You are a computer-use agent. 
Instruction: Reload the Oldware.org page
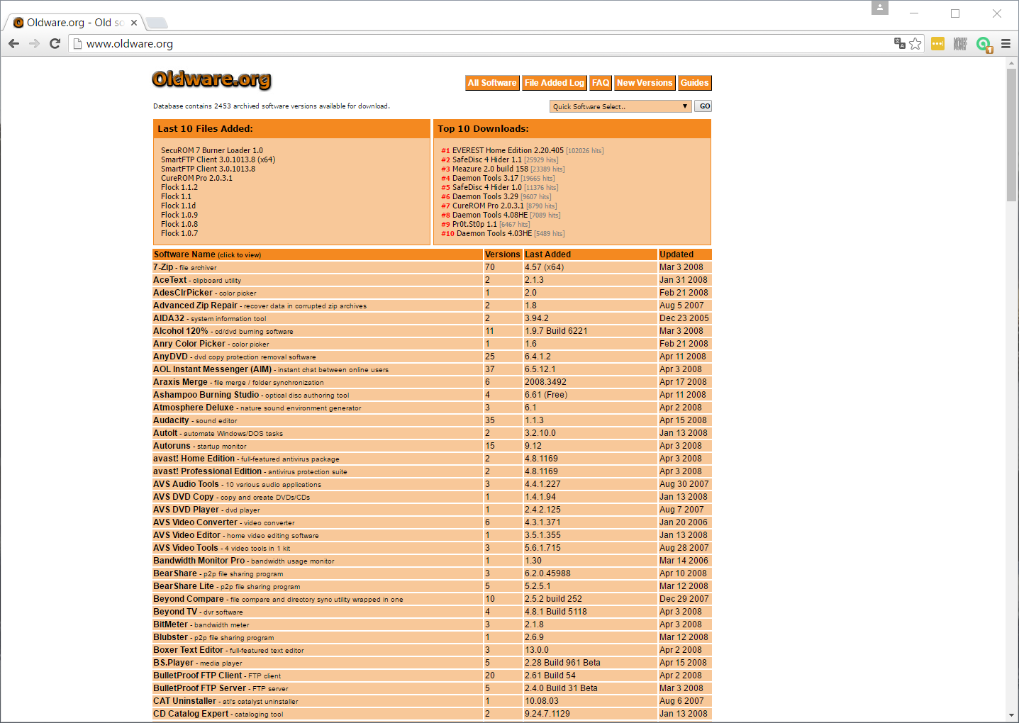click(x=55, y=44)
